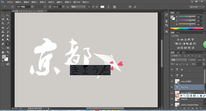Select the Lasso tool
This screenshot has height=111, width=206.
pos(3,19)
